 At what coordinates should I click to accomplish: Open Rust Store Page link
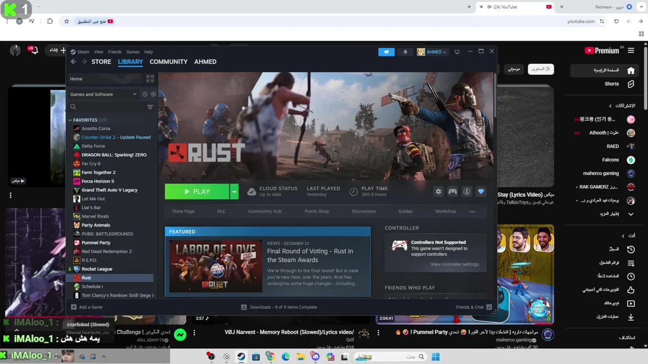(x=183, y=211)
